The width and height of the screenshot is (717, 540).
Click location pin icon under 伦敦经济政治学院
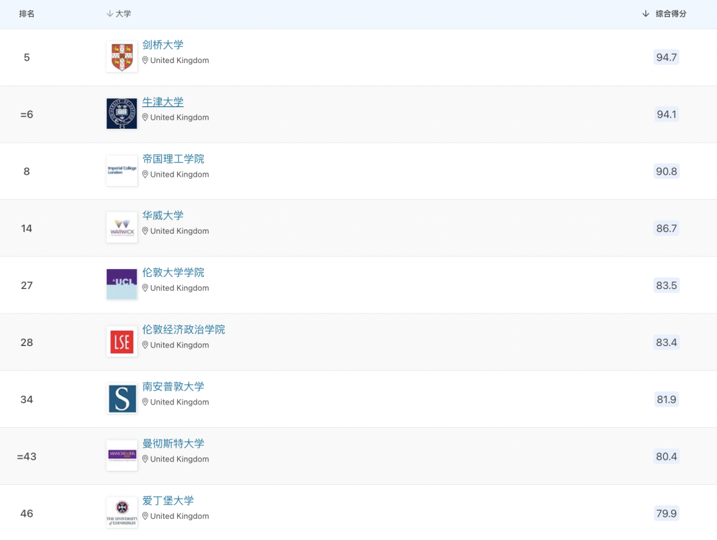[x=145, y=345]
